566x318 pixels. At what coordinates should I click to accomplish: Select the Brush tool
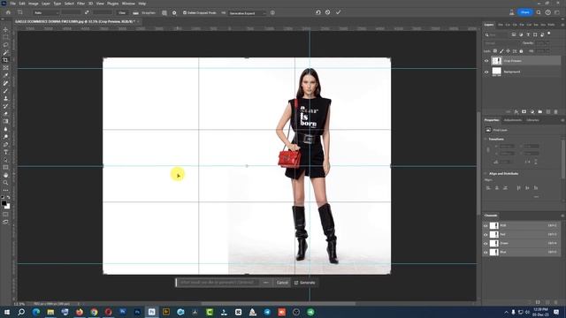click(5, 91)
